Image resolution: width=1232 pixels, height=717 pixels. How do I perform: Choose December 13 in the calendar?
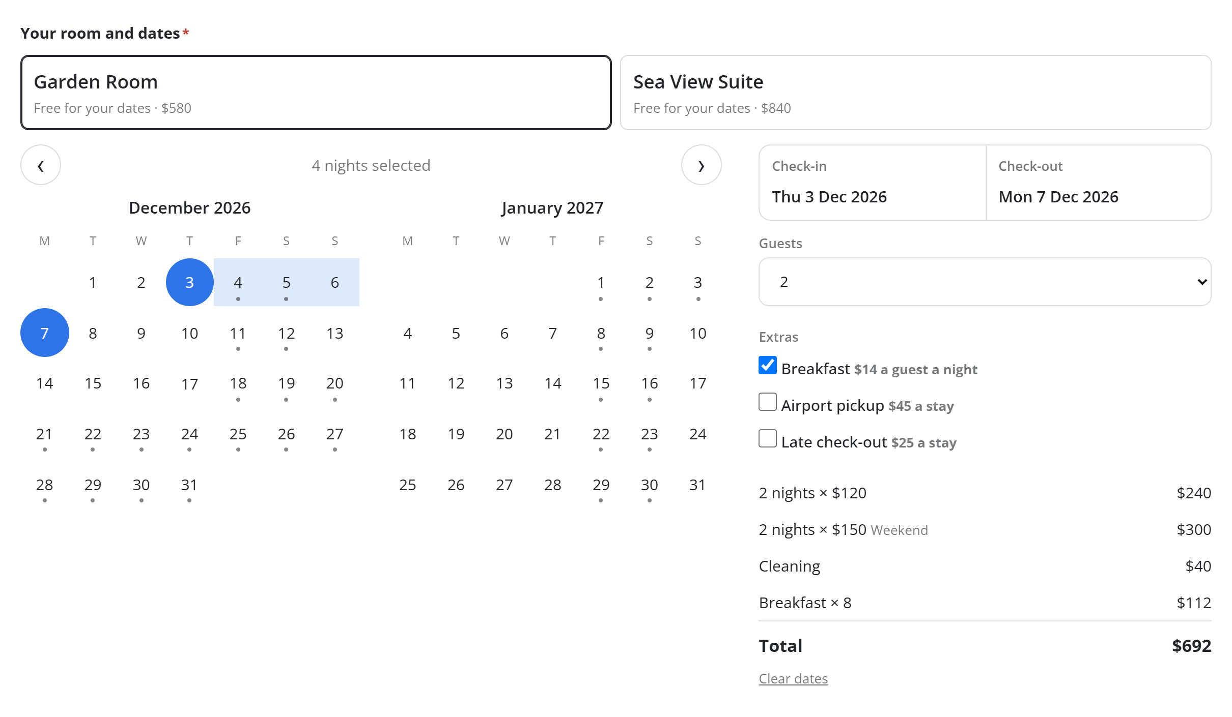tap(335, 333)
